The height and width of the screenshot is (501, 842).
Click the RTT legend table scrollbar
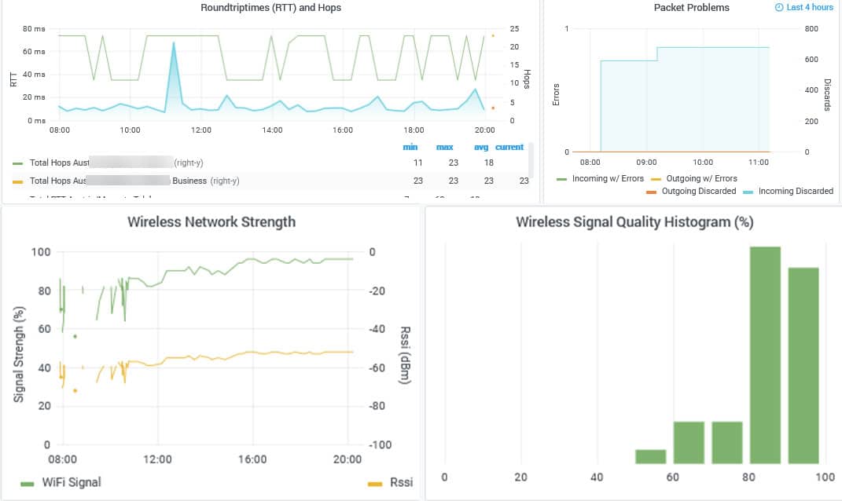[531, 161]
